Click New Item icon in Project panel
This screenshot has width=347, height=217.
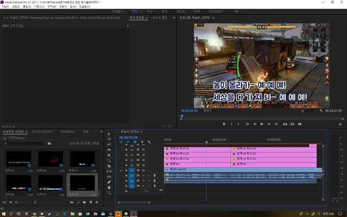(x=90, y=202)
